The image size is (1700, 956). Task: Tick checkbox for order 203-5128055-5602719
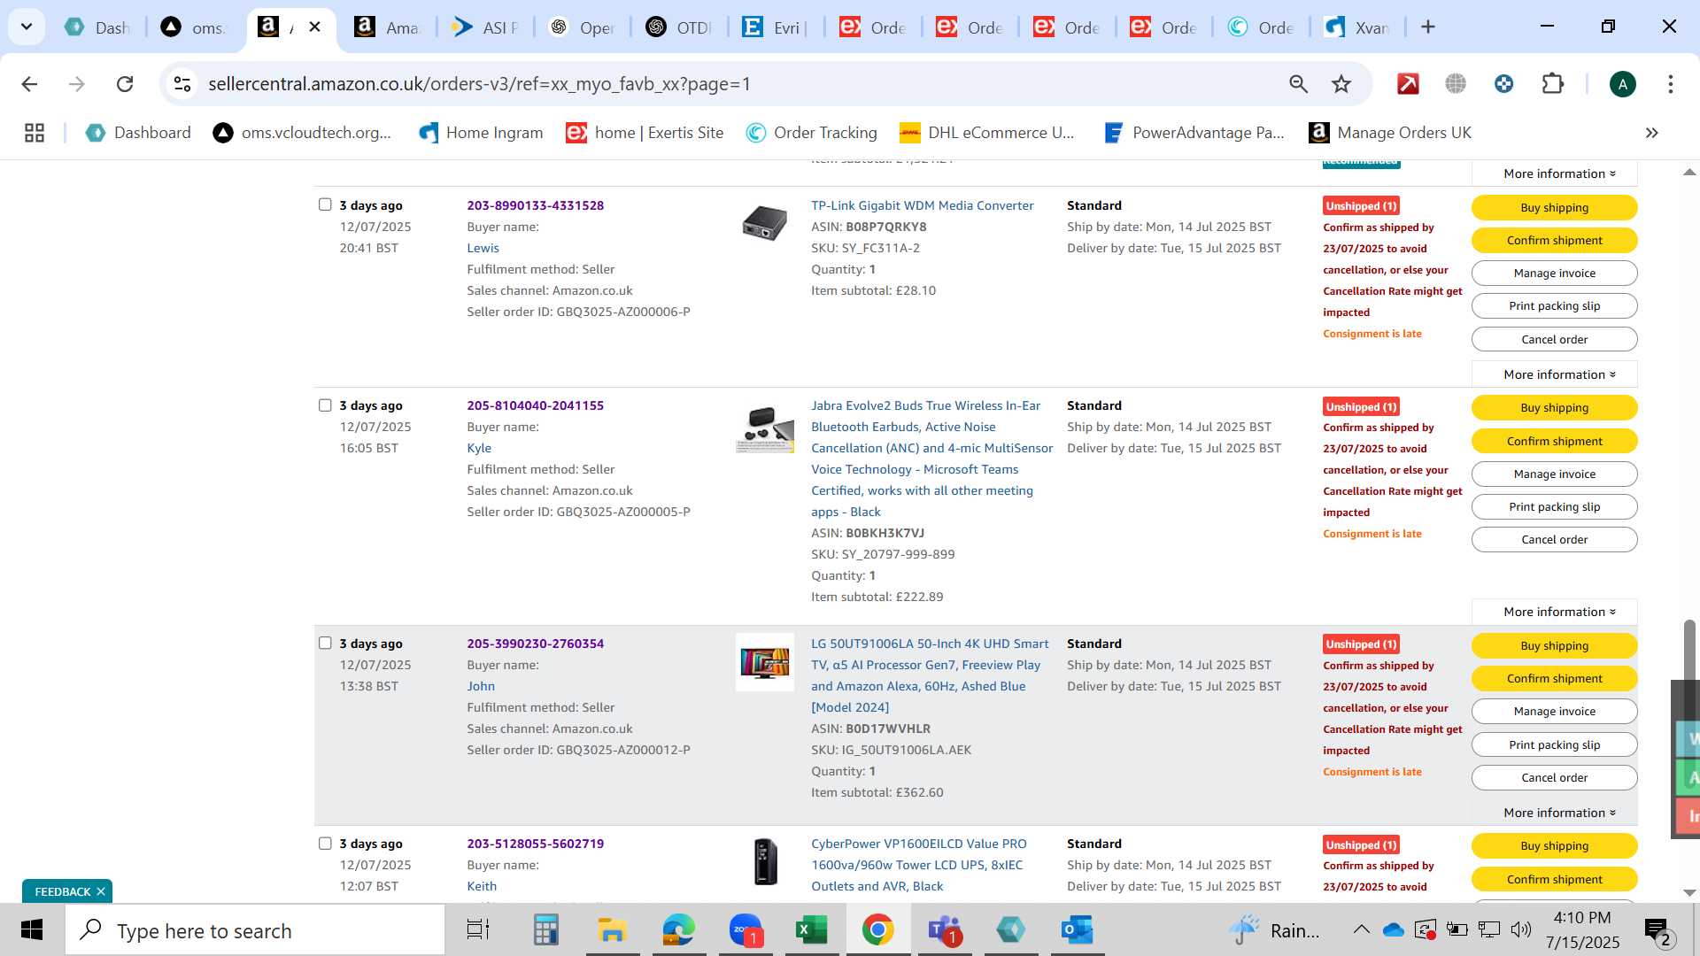(325, 843)
